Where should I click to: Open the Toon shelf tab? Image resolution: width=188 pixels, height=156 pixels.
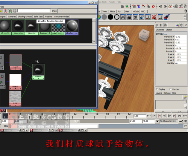(x=105, y=11)
